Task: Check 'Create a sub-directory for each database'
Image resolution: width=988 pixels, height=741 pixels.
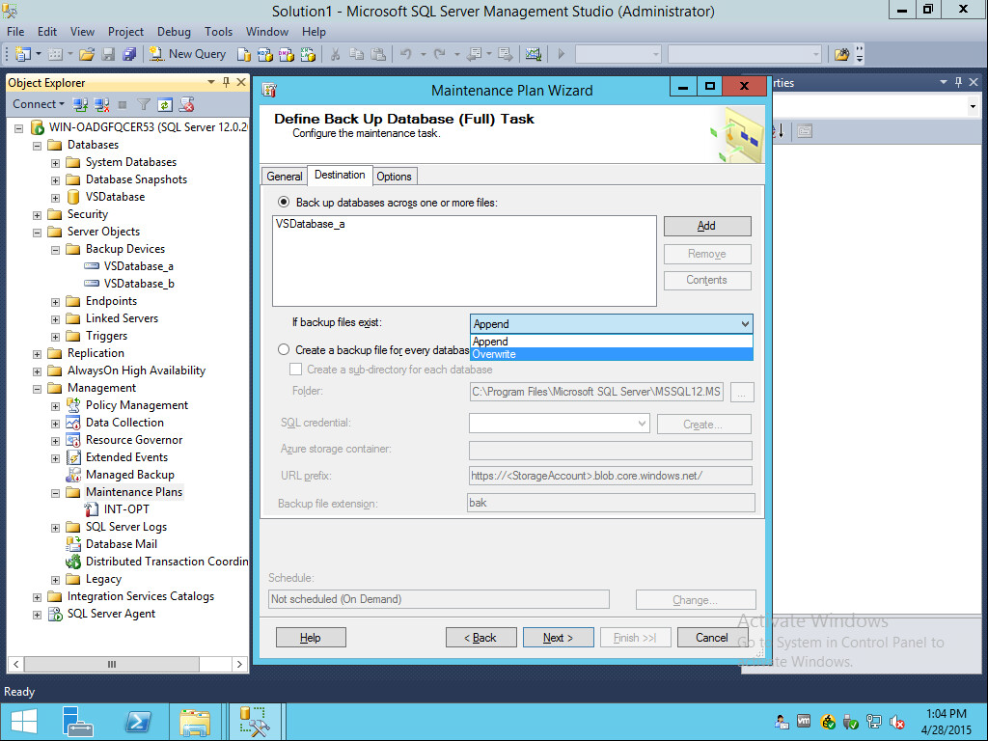Action: pyautogui.click(x=295, y=370)
